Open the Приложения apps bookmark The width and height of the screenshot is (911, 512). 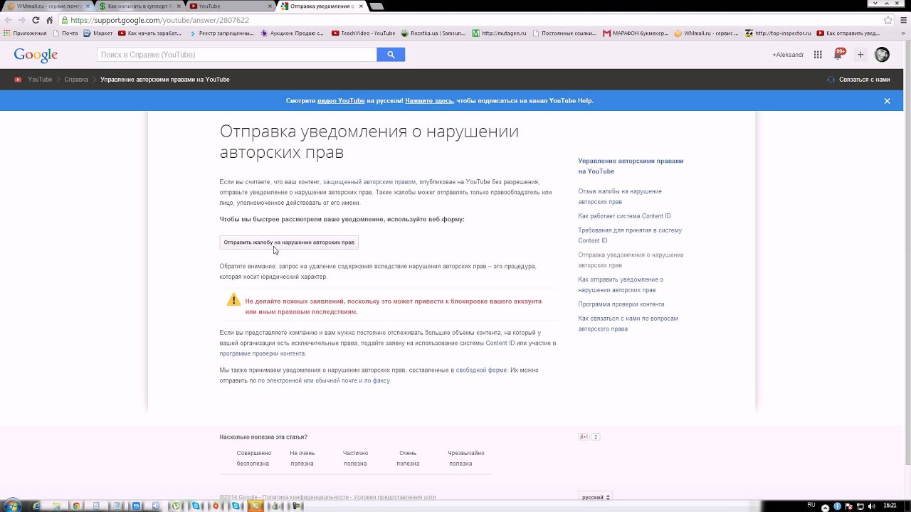click(25, 33)
